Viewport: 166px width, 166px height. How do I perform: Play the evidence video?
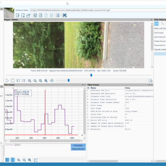7,81
